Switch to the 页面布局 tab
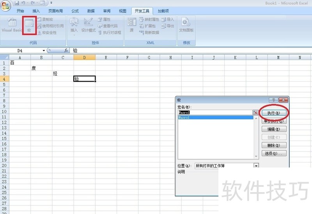This screenshot has width=312, height=214. click(55, 11)
